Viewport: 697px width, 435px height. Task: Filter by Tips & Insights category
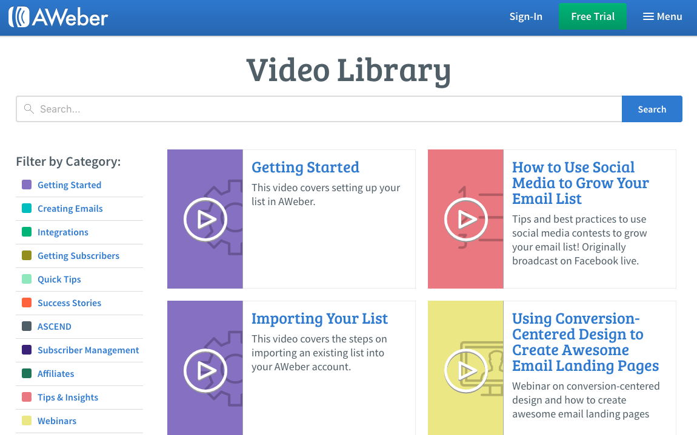click(67, 397)
